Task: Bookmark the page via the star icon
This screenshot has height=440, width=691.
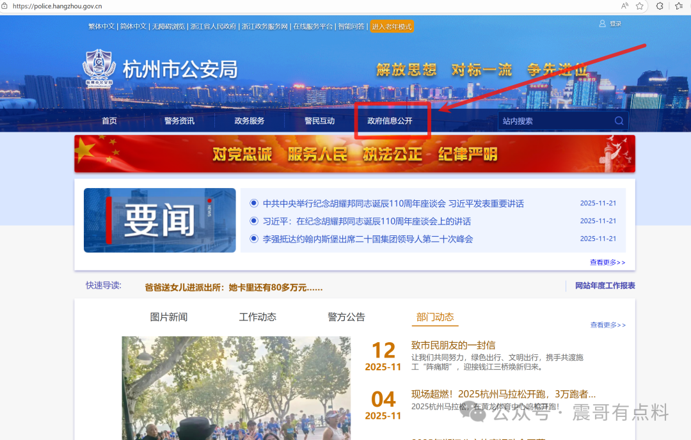Action: tap(640, 6)
